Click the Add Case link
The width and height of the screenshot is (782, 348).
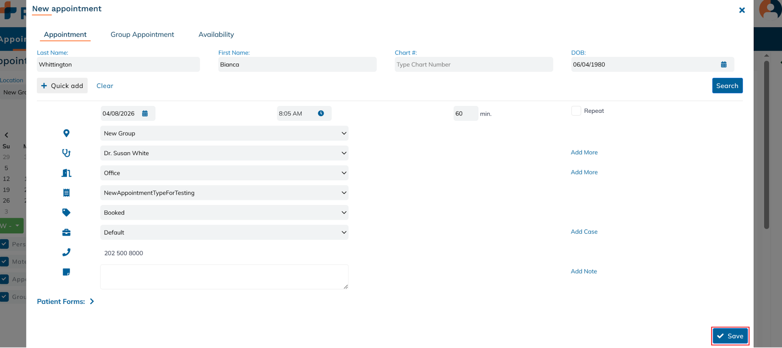coord(584,232)
